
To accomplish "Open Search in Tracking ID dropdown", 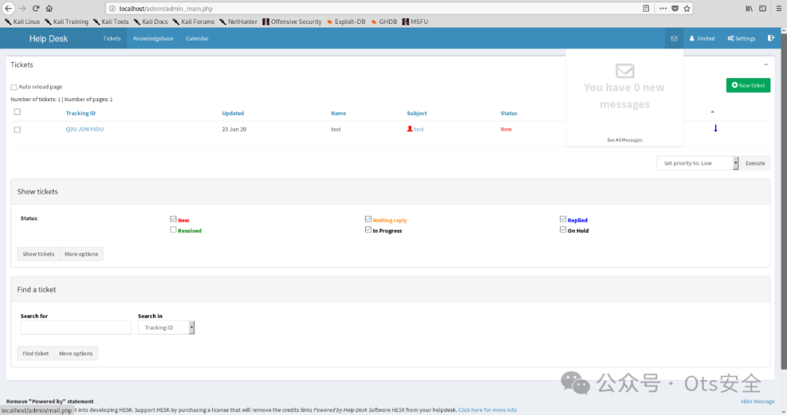I will point(166,328).
